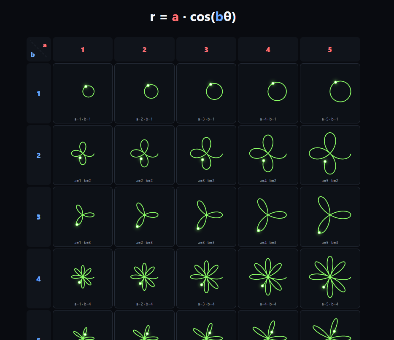This screenshot has height=340, width=394.
Task: Click the 'a=4 · b=1' caption label
Action: click(268, 119)
